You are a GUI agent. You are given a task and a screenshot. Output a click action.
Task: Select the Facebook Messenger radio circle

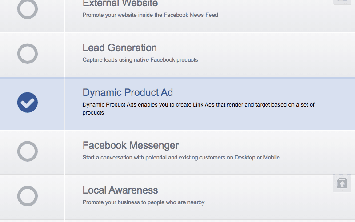28,151
